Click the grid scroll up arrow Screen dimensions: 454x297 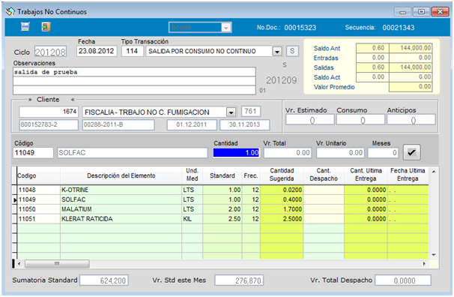click(434, 172)
